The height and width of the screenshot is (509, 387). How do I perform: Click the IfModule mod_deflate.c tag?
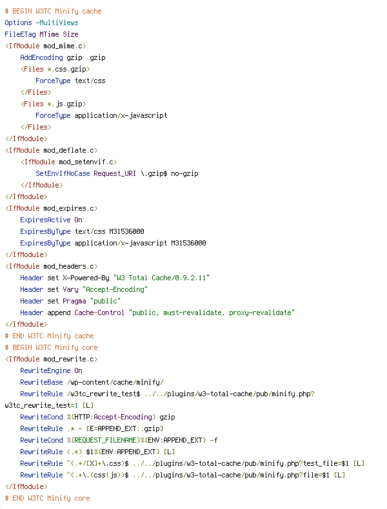[52, 150]
